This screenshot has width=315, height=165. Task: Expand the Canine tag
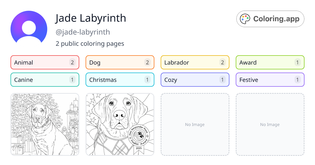point(45,80)
